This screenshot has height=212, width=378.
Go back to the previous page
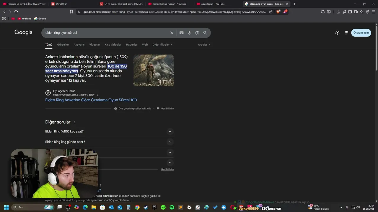pyautogui.click(x=4, y=12)
